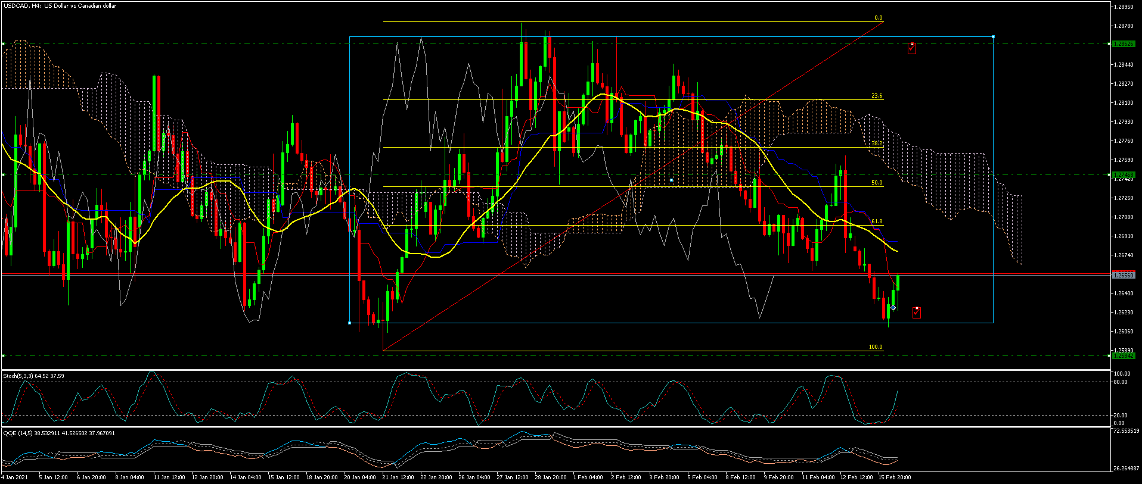Image resolution: width=1142 pixels, height=484 pixels.
Task: Select the 1.25842 line's right-edge handle
Action: (1109, 355)
